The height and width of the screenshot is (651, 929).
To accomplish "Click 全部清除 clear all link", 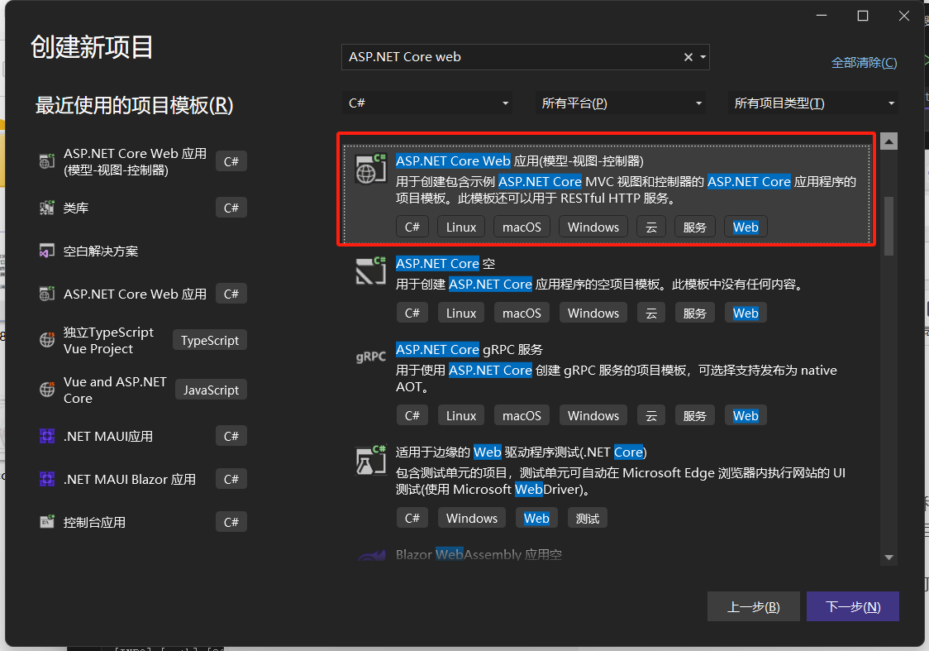I will tap(864, 62).
